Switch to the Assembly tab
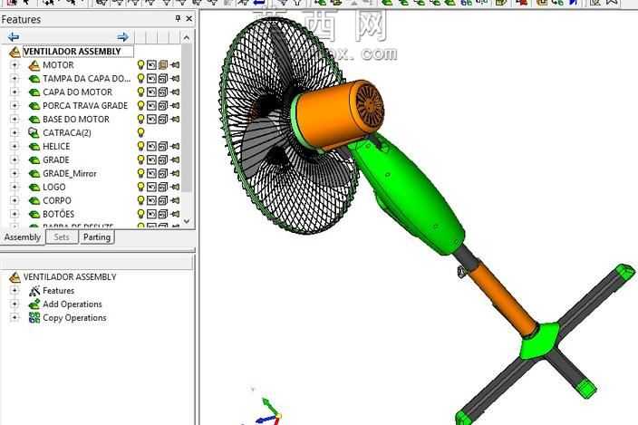638x425 pixels. pyautogui.click(x=23, y=237)
